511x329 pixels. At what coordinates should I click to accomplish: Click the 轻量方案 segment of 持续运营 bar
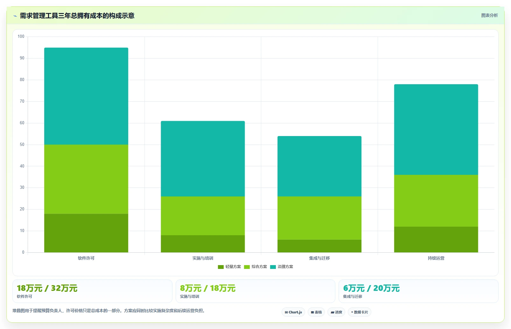click(436, 239)
